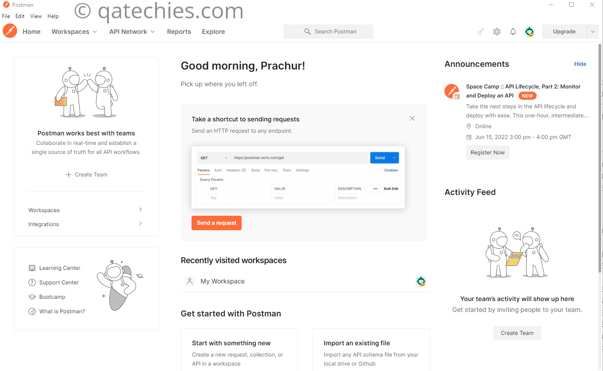Open the user avatar profile menu
This screenshot has height=371, width=603.
click(529, 32)
